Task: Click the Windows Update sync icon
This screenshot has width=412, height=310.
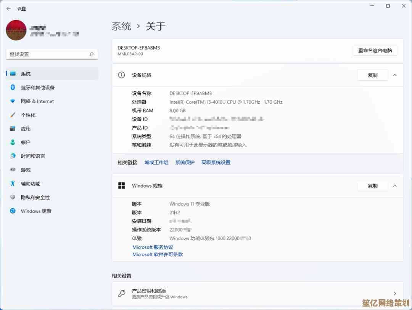Action: click(13, 211)
